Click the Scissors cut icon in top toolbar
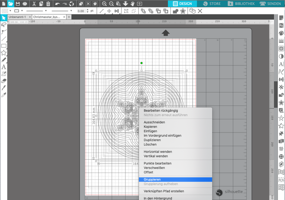Image resolution: width=285 pixels, height=200 pixels. [x=33, y=4]
